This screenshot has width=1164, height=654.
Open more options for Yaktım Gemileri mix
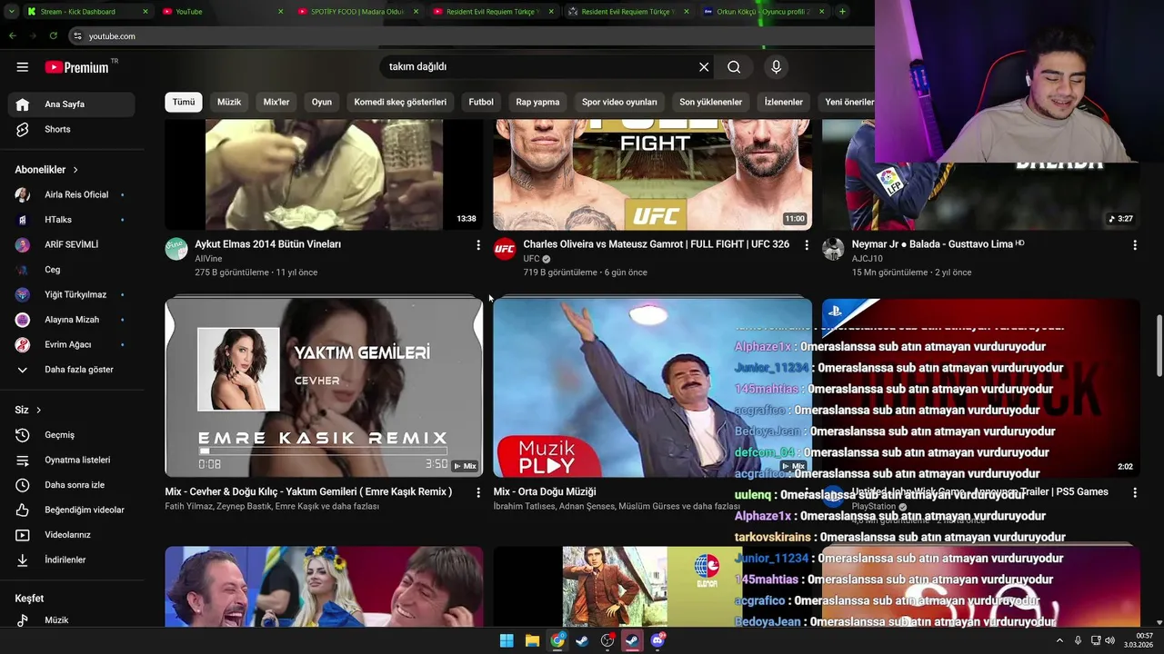point(478,492)
